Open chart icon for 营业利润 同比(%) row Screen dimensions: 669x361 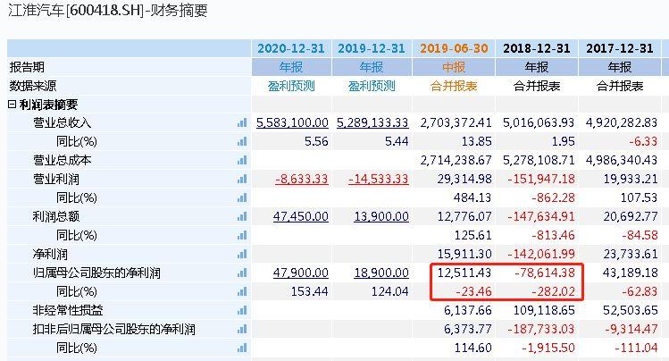[242, 198]
